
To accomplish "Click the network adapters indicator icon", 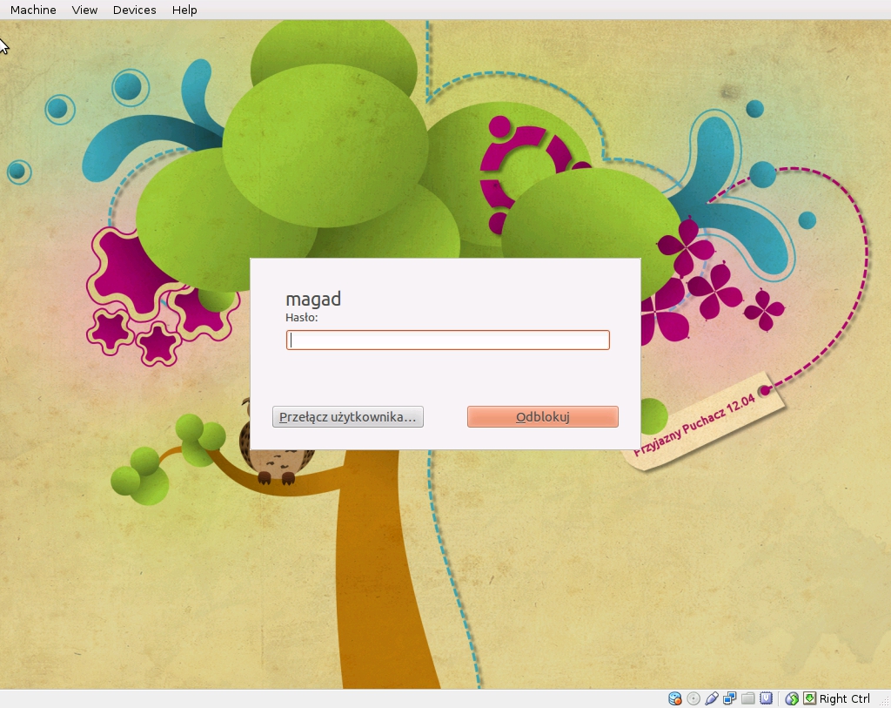I will (x=730, y=698).
